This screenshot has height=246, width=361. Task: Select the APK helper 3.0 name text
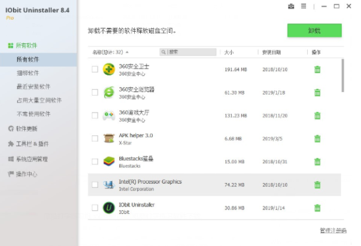tap(136, 135)
